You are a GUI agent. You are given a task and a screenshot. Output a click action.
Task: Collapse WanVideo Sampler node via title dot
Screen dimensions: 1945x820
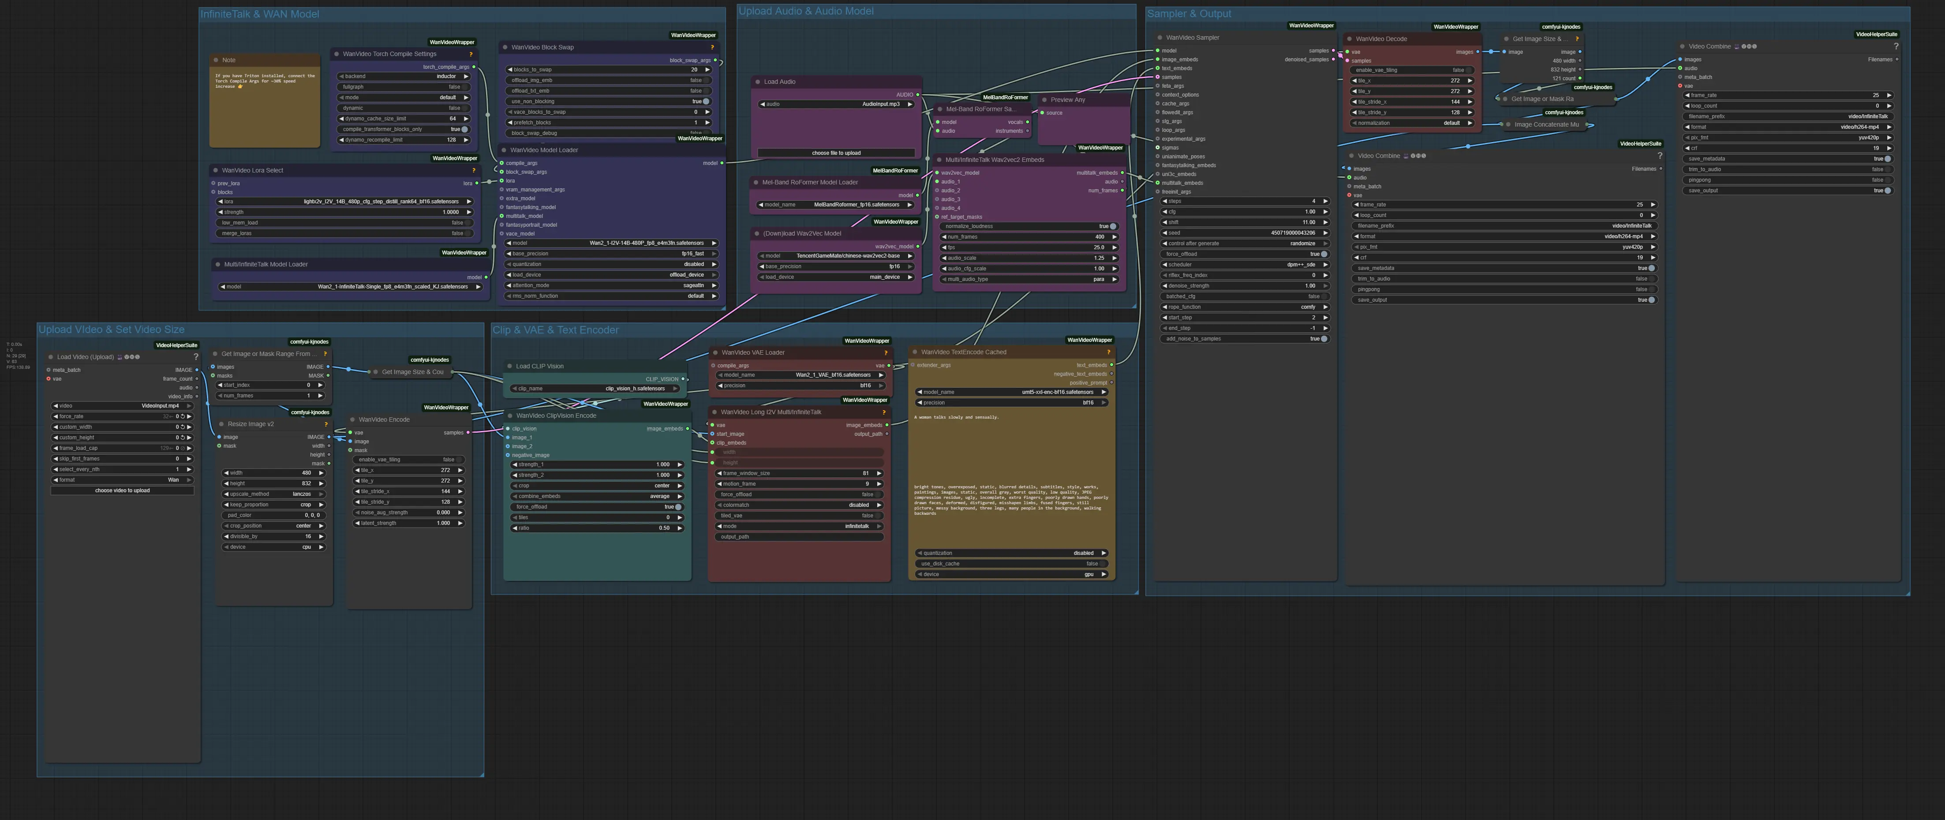[x=1160, y=38]
